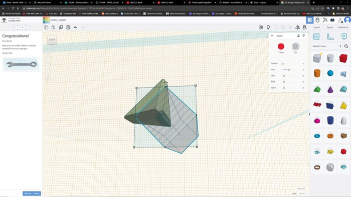Toggle the lightbulb hide icon in Kvádr panel
The image size is (351, 197).
304,35
